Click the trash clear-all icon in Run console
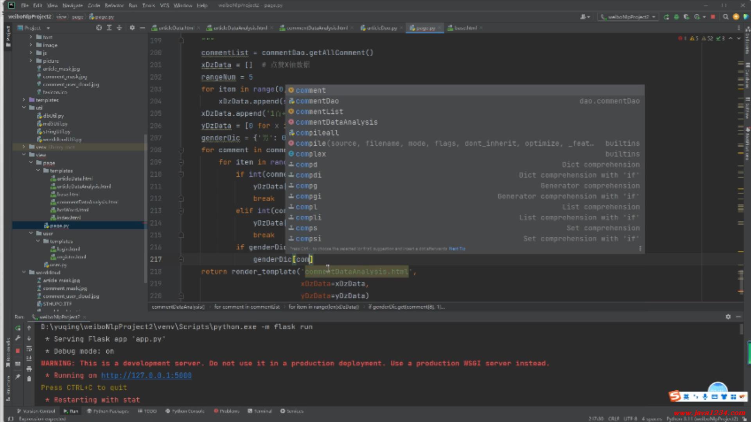Screen dimensions: 751x422 click(x=29, y=379)
